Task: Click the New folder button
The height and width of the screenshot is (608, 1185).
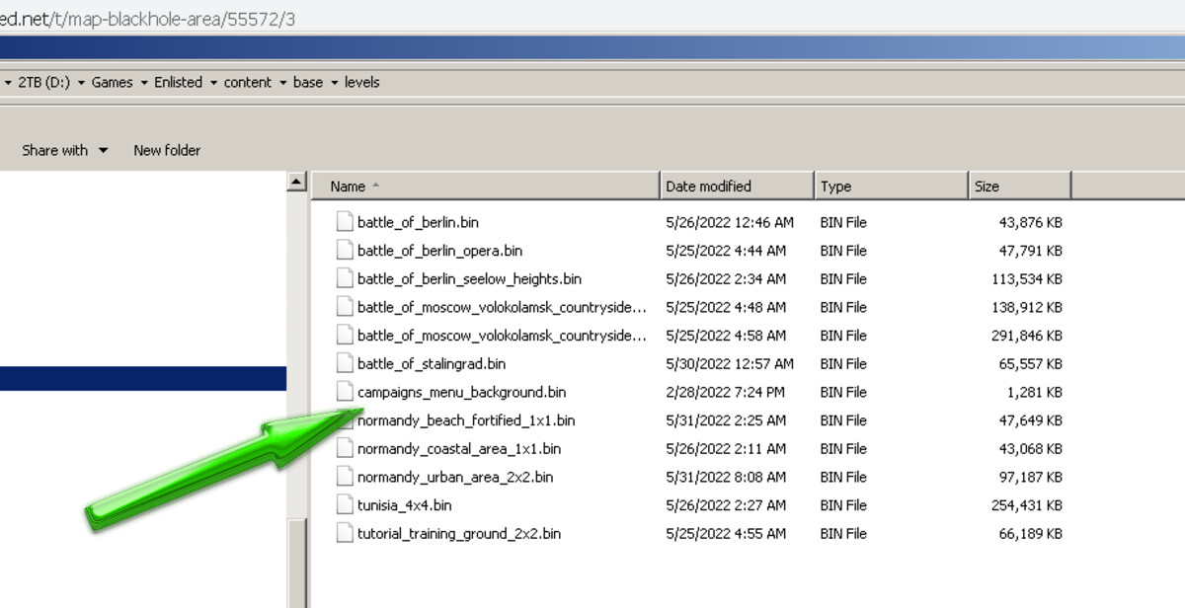Action: 167,150
